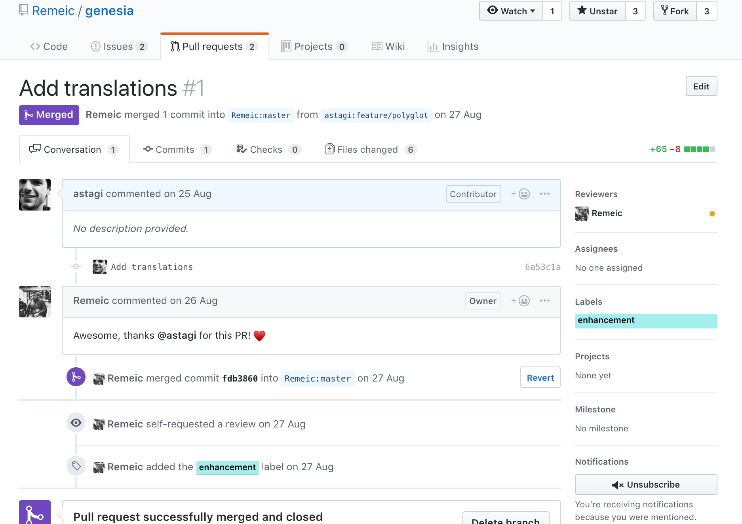Viewport: 742px width, 524px height.
Task: Delete the merged branch
Action: click(x=506, y=519)
